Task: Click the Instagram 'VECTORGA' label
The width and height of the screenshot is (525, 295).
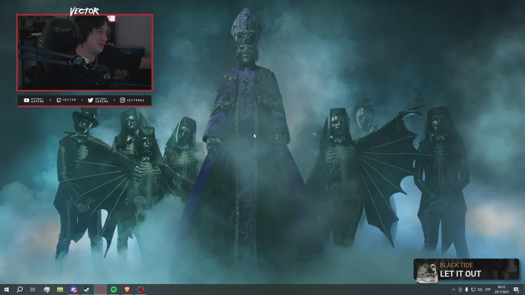Action: click(x=132, y=100)
